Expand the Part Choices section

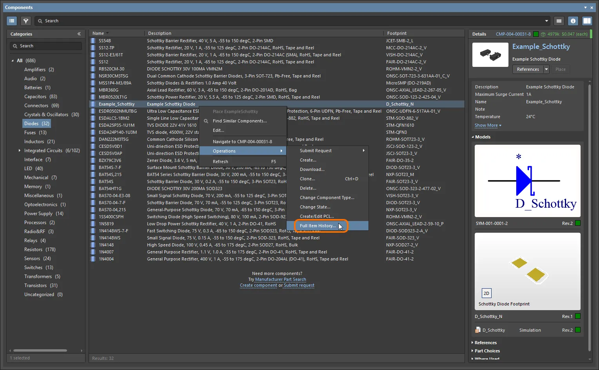487,351
